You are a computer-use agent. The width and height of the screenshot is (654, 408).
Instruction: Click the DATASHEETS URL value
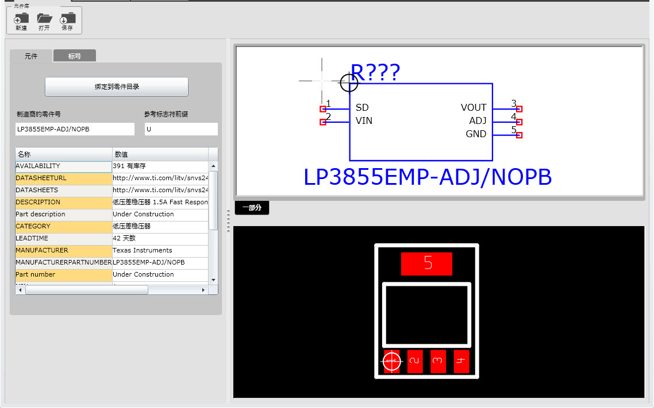coord(160,191)
